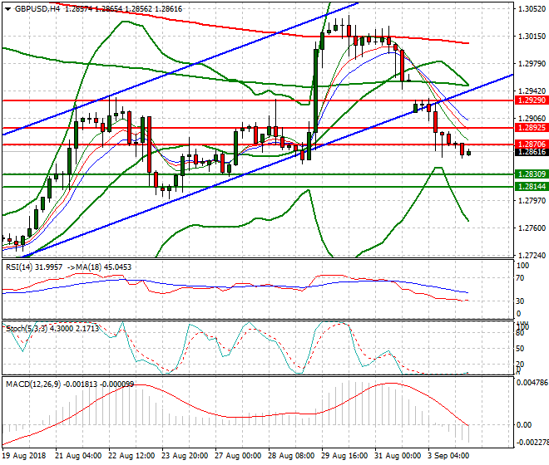The height and width of the screenshot is (465, 549).
Task: Select the GBPUSD,H4 chart title text
Action: click(x=37, y=9)
